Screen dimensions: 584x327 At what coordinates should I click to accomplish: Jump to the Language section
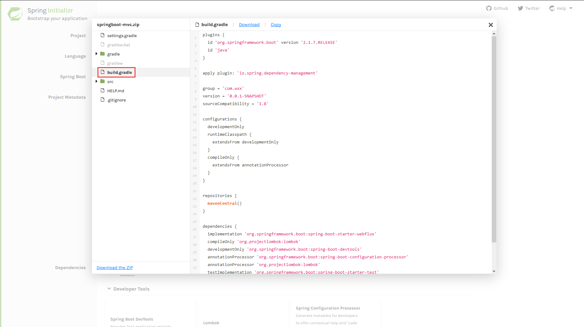click(x=75, y=56)
